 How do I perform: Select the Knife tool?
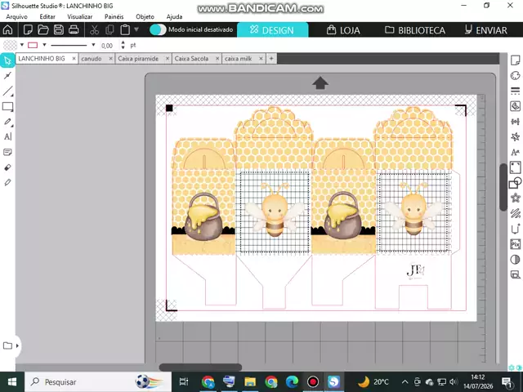point(7,182)
